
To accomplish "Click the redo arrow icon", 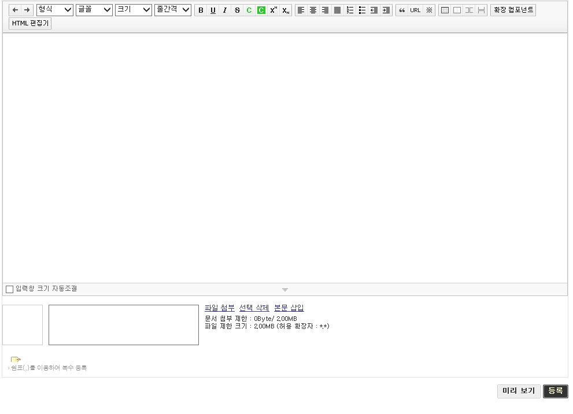I will [27, 10].
